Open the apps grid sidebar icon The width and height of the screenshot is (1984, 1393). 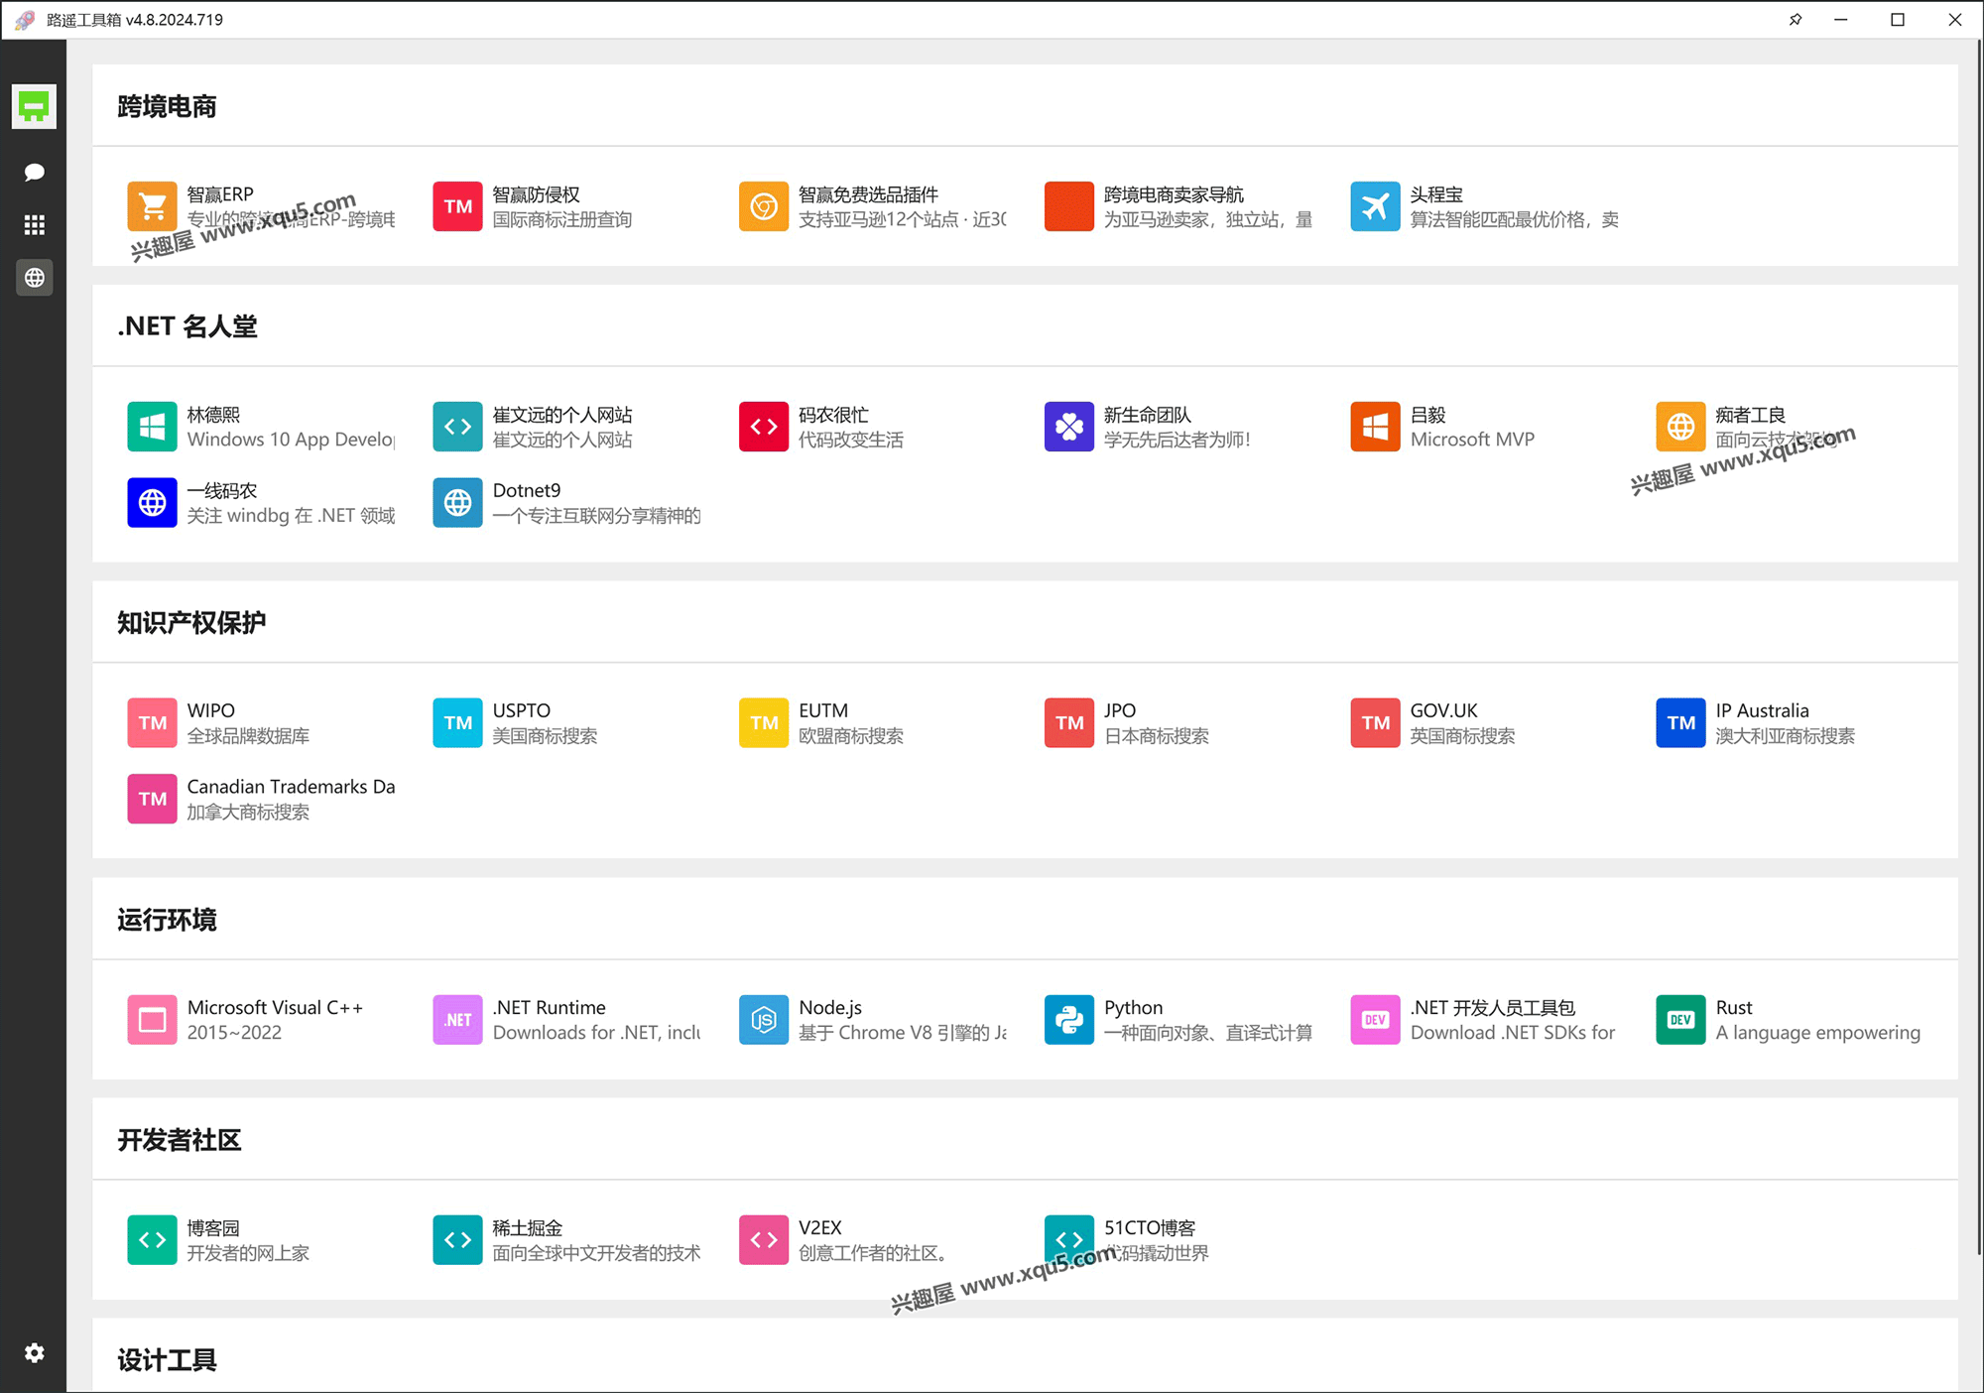click(x=34, y=225)
